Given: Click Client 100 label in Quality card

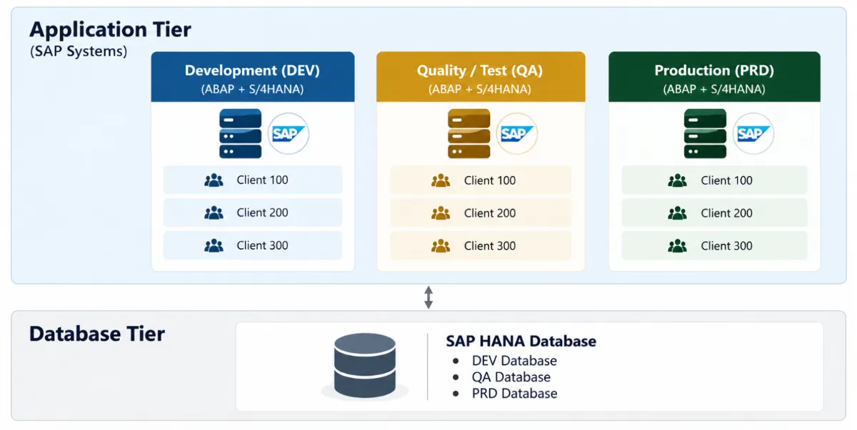Looking at the screenshot, I should click(490, 180).
